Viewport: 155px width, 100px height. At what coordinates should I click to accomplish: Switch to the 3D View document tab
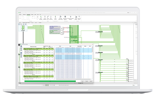pyautogui.click(x=40, y=23)
